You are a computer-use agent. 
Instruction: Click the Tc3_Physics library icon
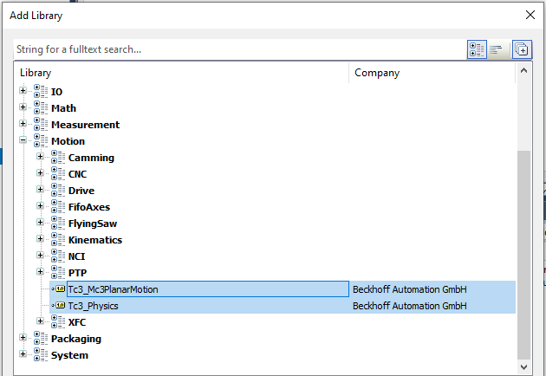click(59, 305)
